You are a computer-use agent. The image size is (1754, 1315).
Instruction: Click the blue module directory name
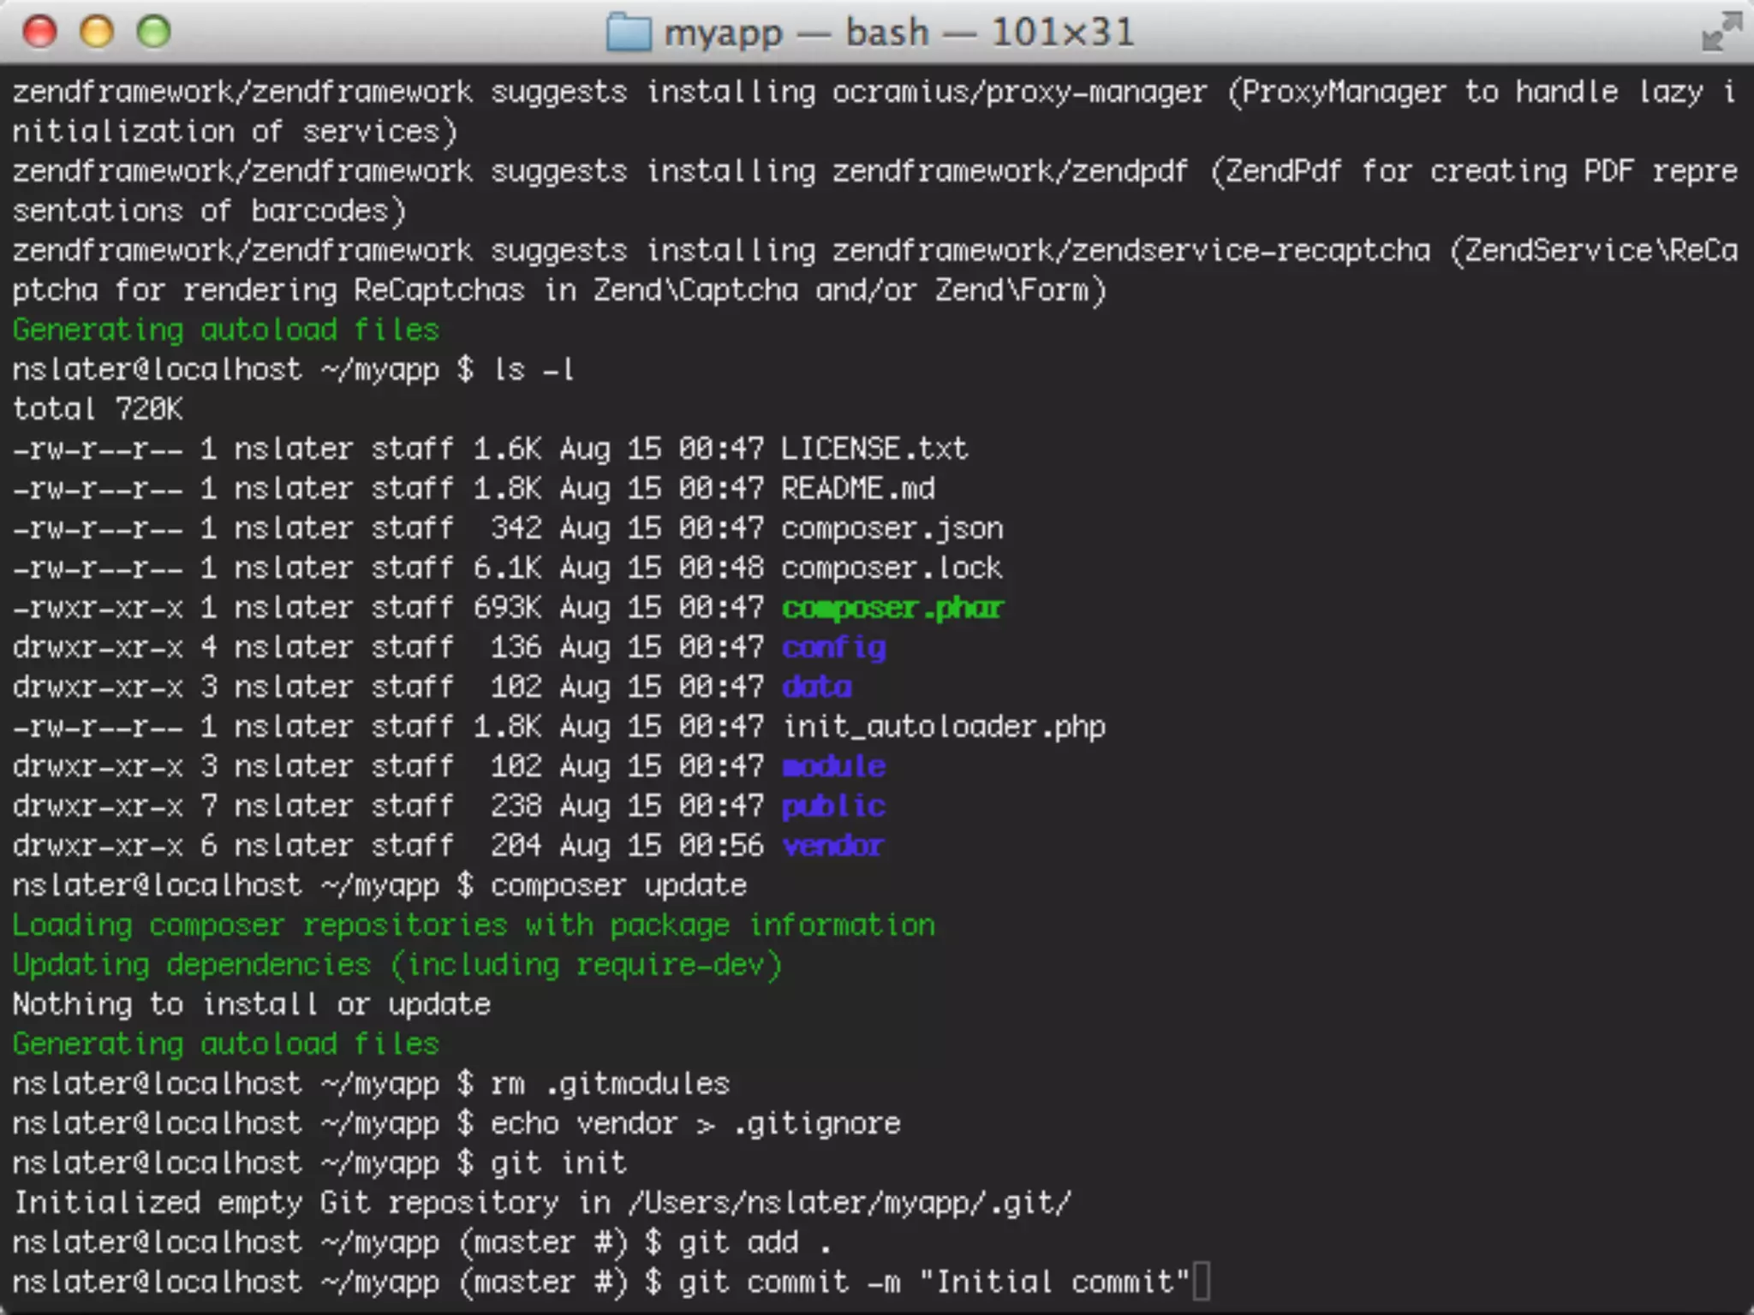pyautogui.click(x=833, y=766)
